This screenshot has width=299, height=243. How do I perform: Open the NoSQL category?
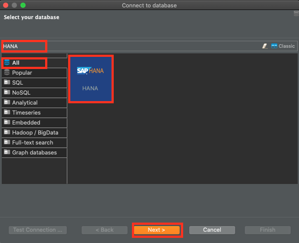tap(34, 93)
